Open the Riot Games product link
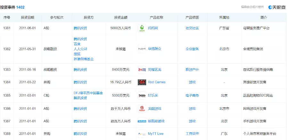288x140 pixels. point(157,82)
